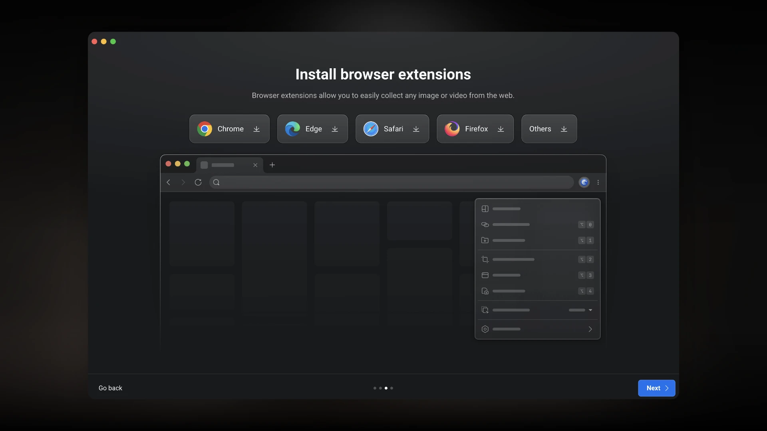This screenshot has width=767, height=431.
Task: Click the first pagination dot
Action: [x=375, y=388]
